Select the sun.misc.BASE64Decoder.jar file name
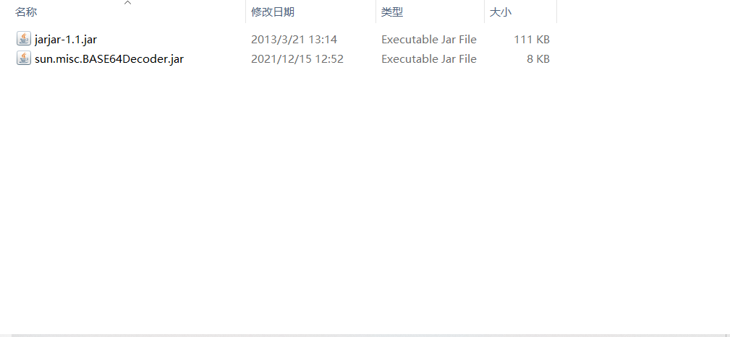 (109, 59)
